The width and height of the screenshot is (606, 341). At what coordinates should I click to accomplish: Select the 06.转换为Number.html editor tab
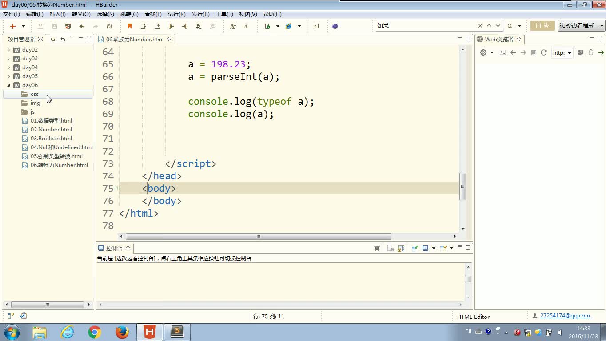[x=135, y=39]
